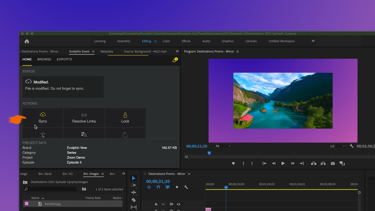
Task: Open the notification bell in the Evolphin panel
Action: click(x=174, y=60)
